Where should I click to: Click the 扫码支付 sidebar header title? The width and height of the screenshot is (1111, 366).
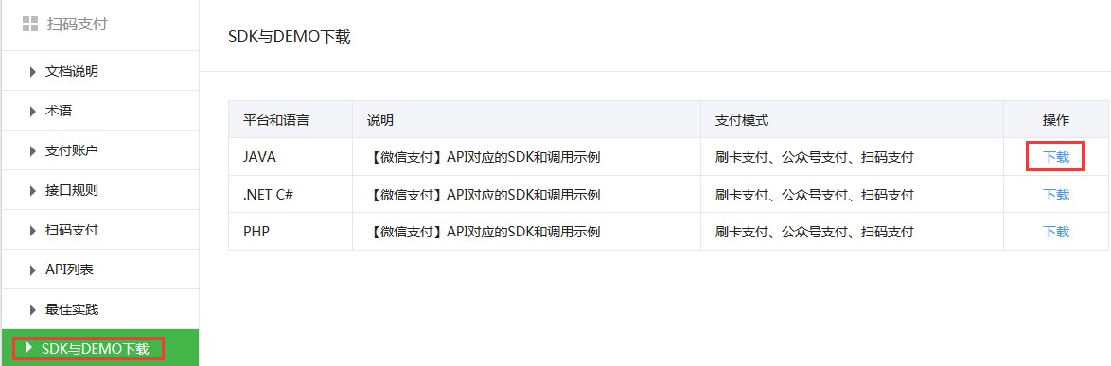78,24
